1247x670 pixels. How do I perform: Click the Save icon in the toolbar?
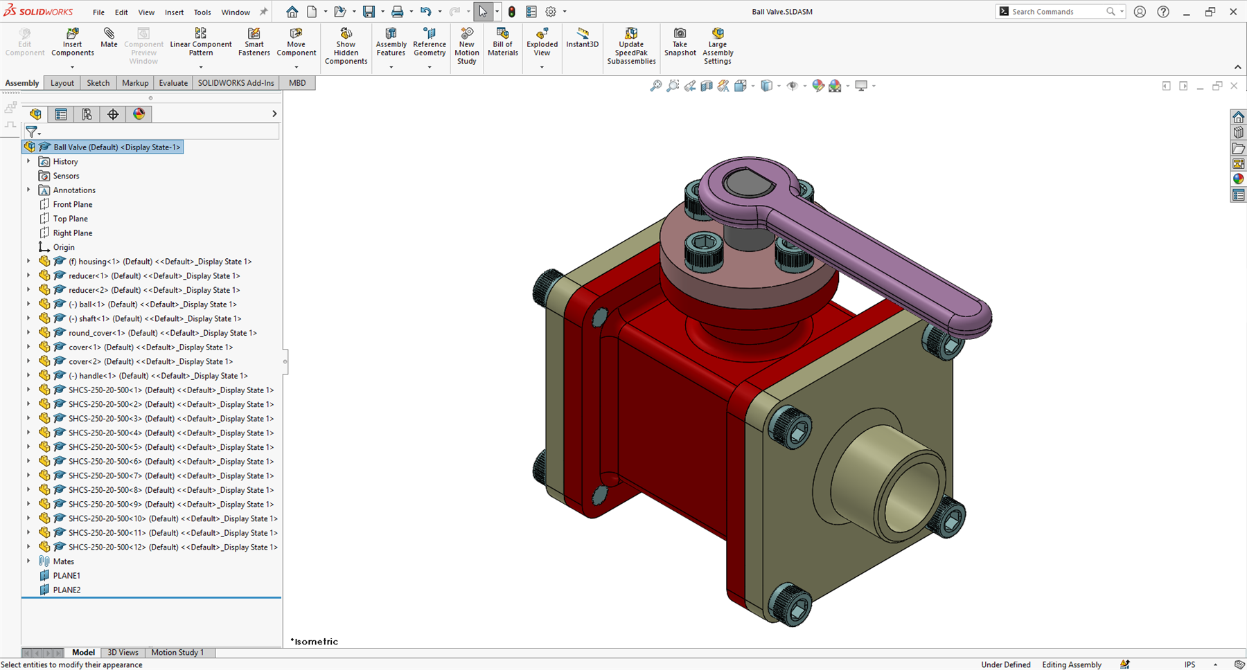coord(369,12)
